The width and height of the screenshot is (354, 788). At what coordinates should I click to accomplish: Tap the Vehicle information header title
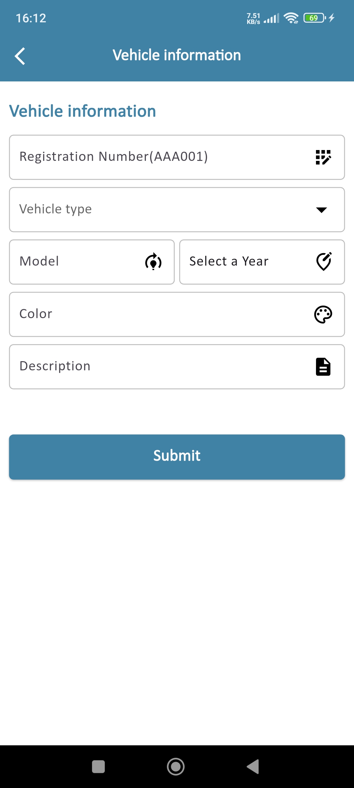(177, 55)
